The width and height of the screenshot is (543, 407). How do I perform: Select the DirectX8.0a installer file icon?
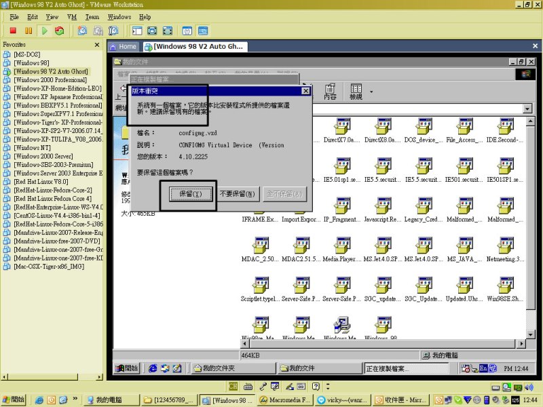(383, 130)
